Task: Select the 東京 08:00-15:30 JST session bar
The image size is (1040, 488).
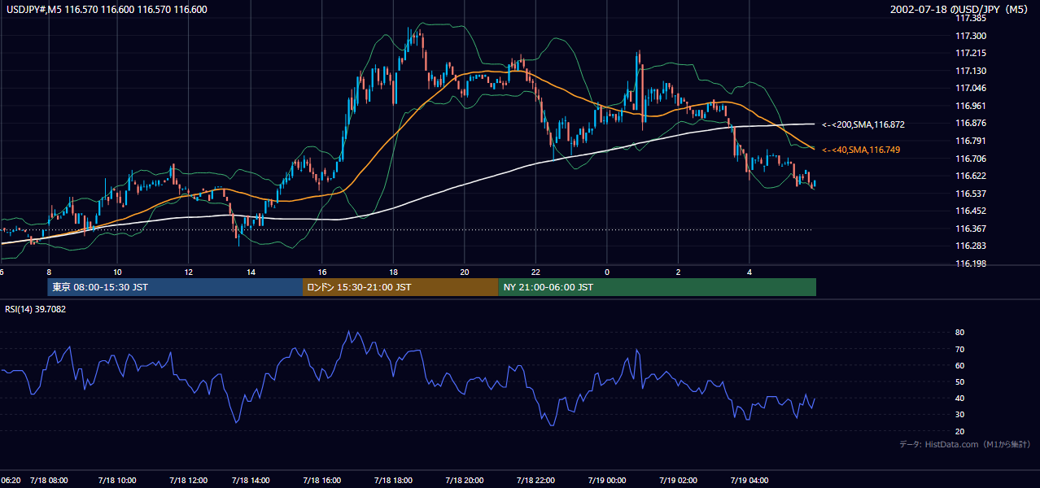Action: tap(174, 287)
